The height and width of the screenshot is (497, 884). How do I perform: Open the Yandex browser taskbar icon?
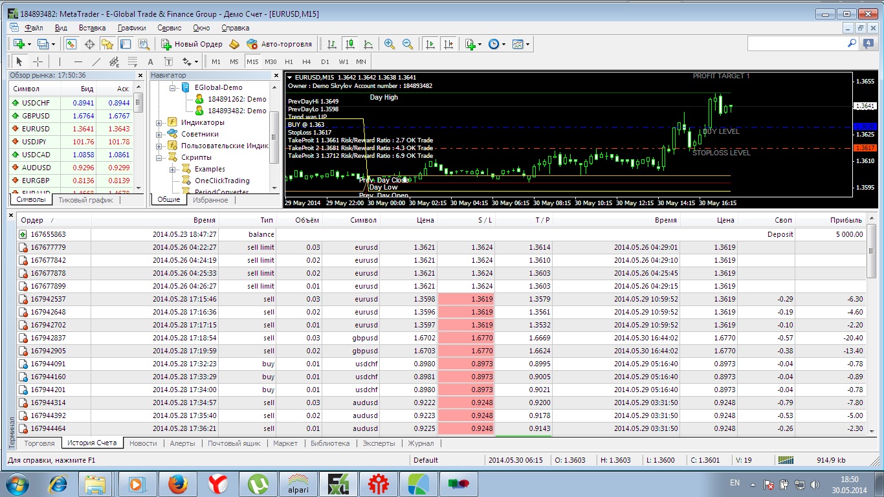click(x=217, y=483)
